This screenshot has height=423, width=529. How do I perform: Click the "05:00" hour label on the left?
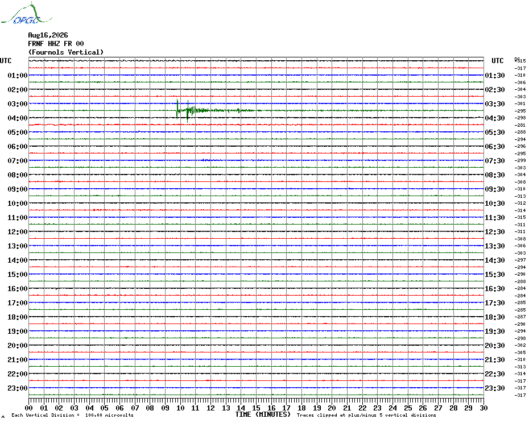(x=18, y=132)
